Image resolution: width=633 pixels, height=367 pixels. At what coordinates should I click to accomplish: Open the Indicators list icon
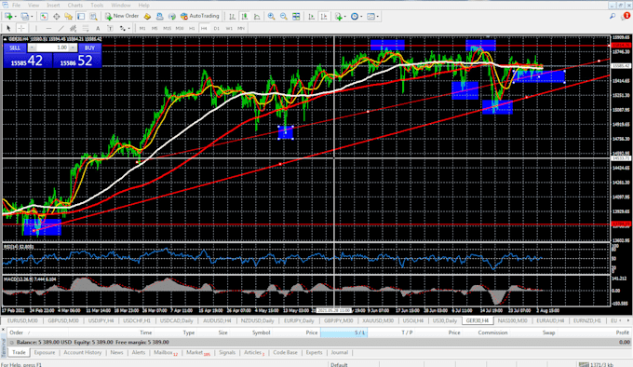pyautogui.click(x=338, y=17)
